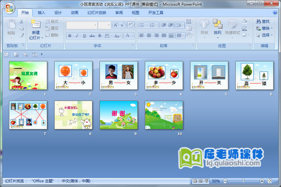Toggle Underline formatting
This screenshot has width=281, height=187.
click(84, 36)
